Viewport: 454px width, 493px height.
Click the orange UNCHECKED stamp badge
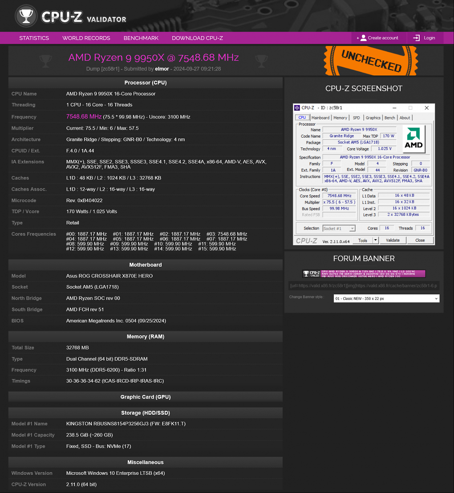[371, 61]
